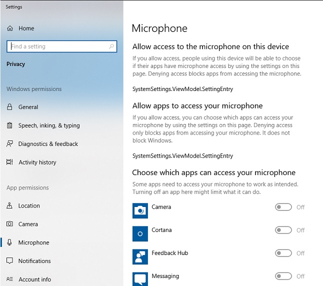Click the Cortana app icon
The height and width of the screenshot is (286, 323).
coord(140,233)
